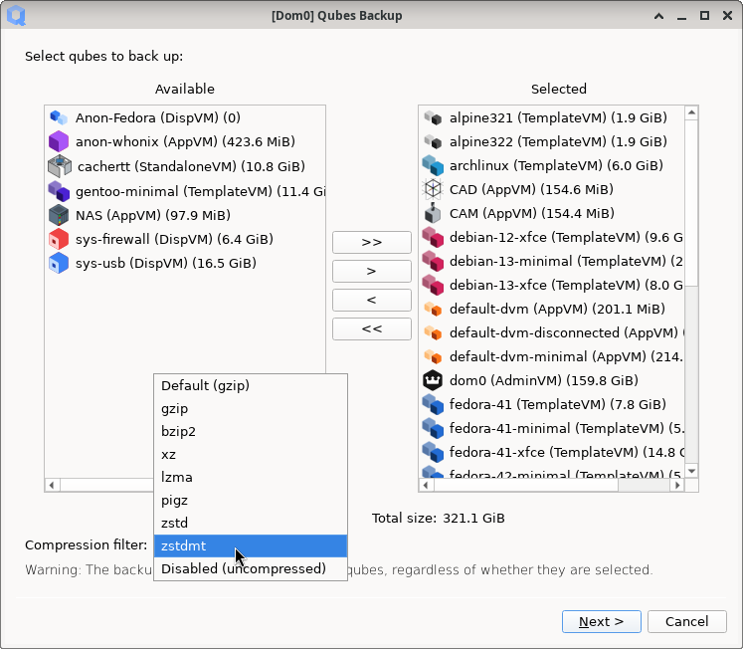Select "fedora-41 (TemplateVM) (7.8 GiB)" row
This screenshot has width=743, height=649.
tap(552, 404)
